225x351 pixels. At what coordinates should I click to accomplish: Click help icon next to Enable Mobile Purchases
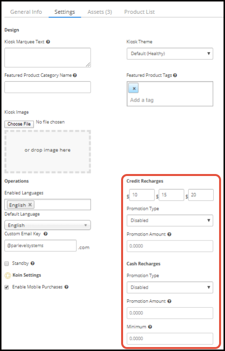coord(66,287)
